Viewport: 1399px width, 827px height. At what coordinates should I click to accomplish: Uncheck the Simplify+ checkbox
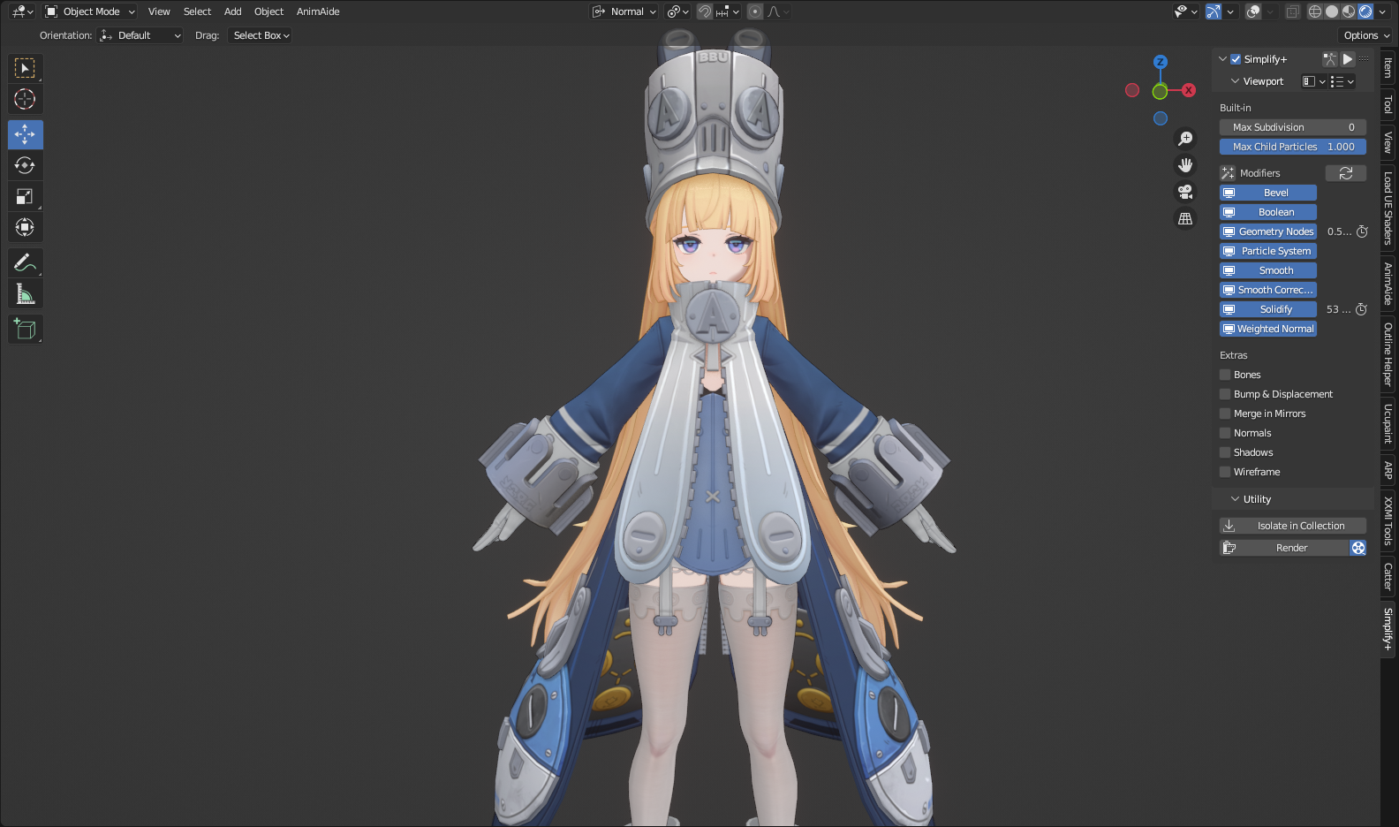click(1236, 59)
